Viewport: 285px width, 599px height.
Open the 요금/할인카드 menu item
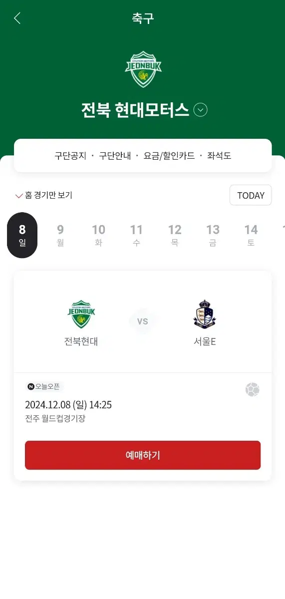pos(169,156)
